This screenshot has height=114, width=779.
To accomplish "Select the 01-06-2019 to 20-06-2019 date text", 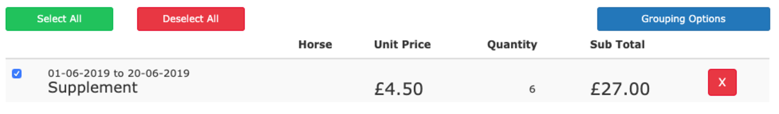I will point(119,73).
